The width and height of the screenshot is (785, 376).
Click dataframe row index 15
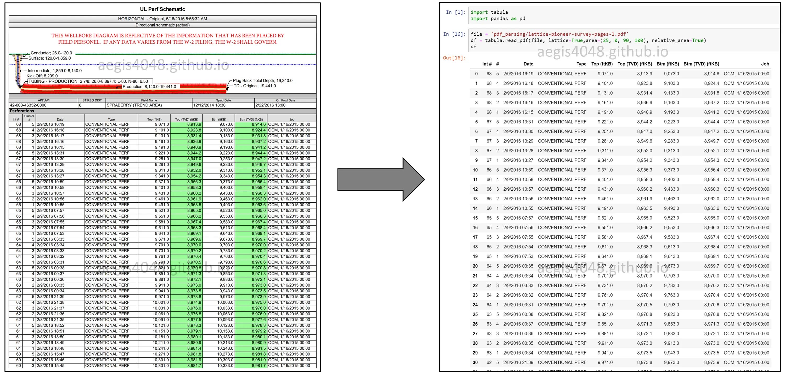(475, 218)
